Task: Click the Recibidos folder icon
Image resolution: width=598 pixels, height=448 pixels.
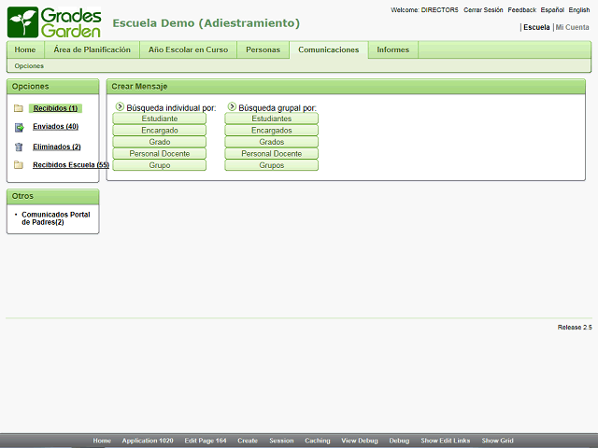Action: (x=19, y=108)
